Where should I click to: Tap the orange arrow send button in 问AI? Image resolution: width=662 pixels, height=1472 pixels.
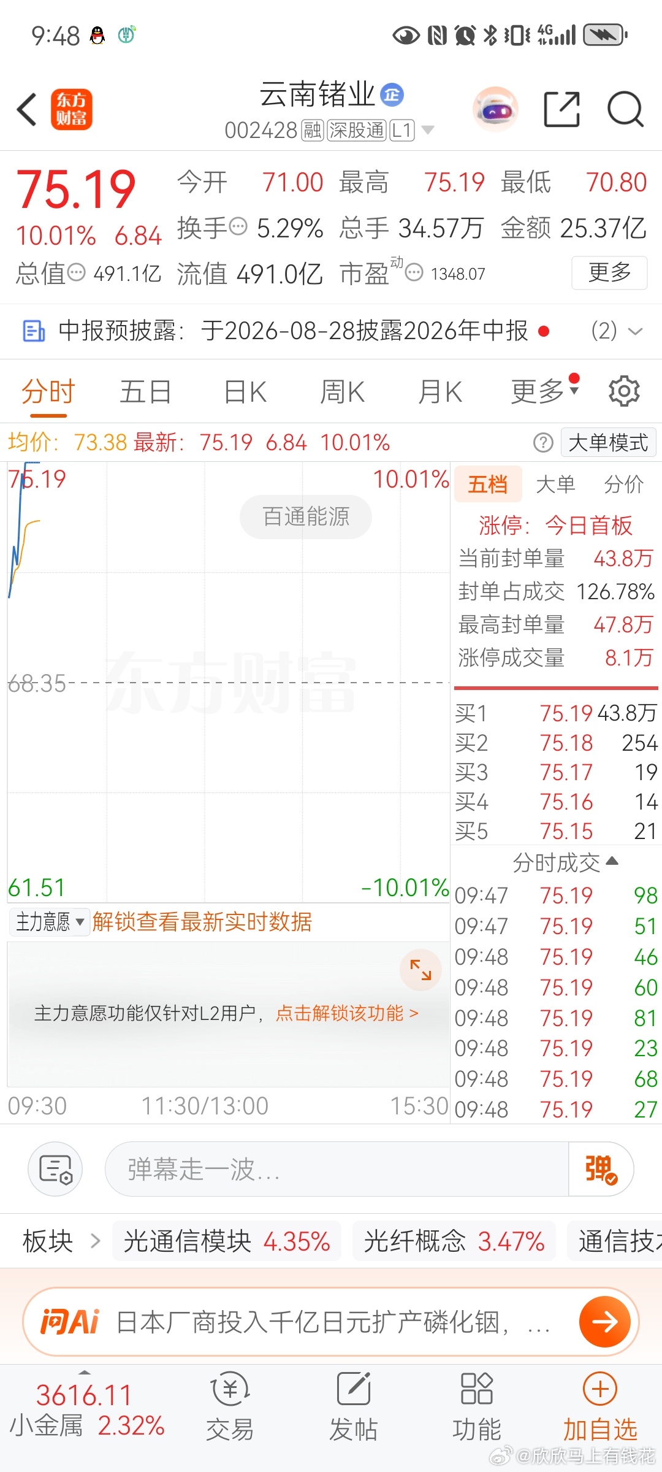point(605,1322)
